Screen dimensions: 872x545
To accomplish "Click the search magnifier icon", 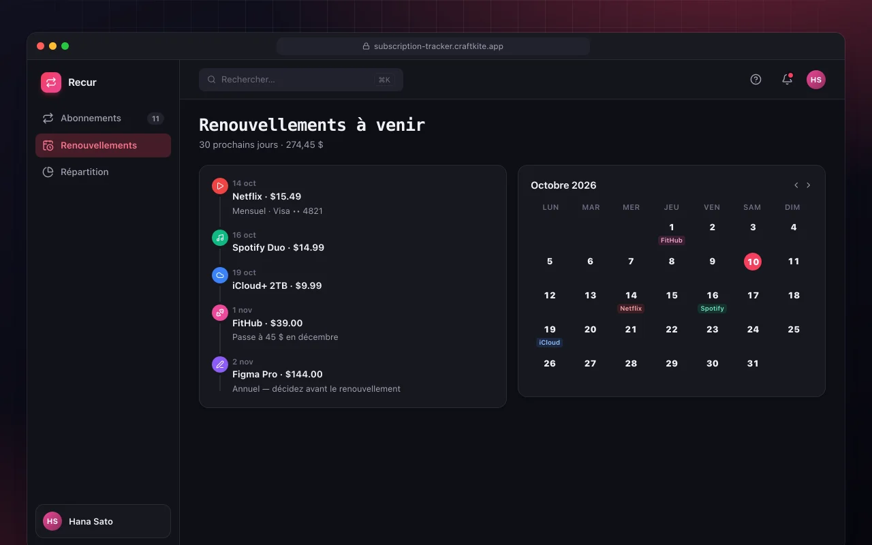I will tap(212, 80).
